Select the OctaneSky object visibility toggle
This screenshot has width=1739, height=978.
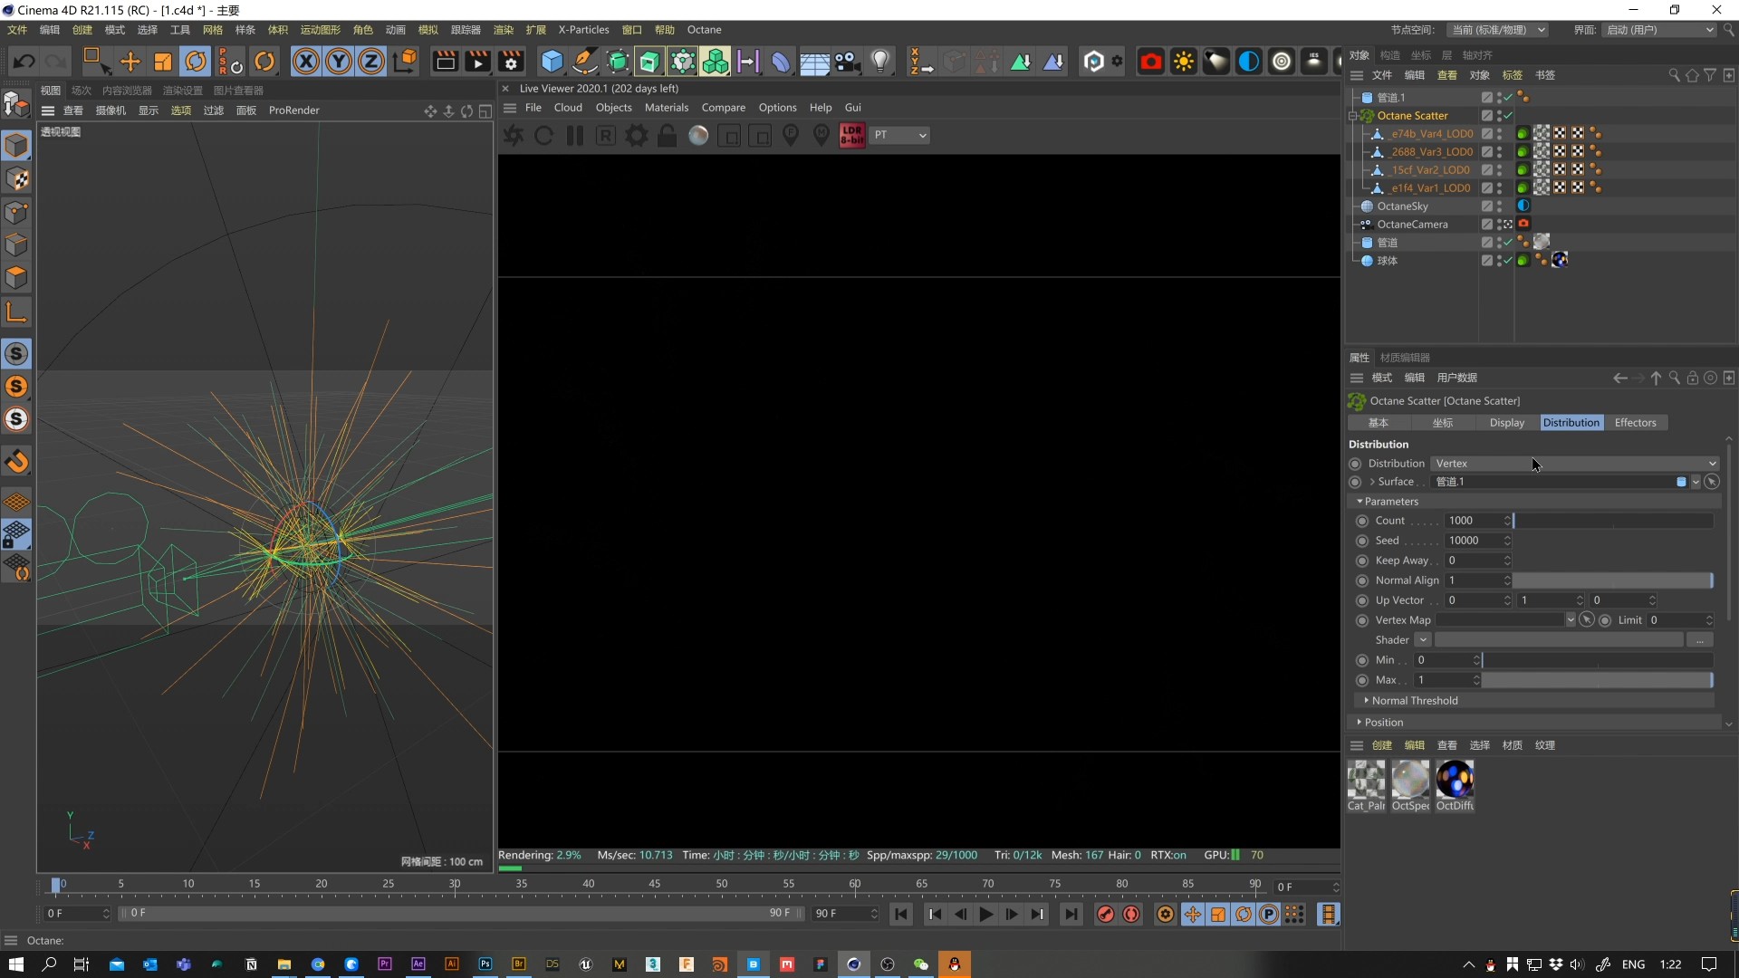click(x=1502, y=206)
